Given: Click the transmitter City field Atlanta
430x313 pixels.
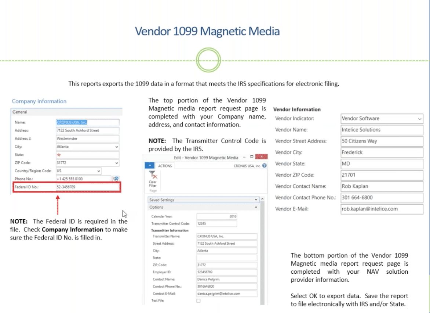Looking at the screenshot, I should (x=227, y=251).
